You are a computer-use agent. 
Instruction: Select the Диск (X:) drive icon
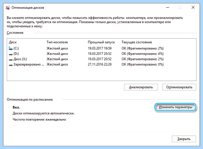(10, 60)
